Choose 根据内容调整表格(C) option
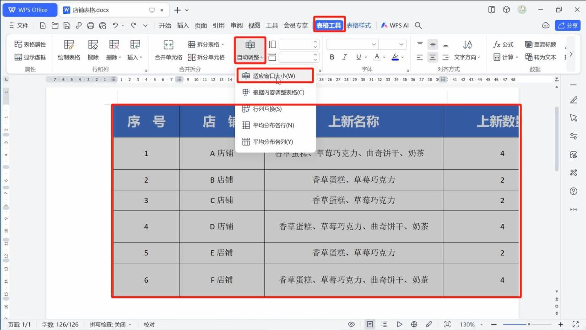This screenshot has height=330, width=586. point(275,92)
